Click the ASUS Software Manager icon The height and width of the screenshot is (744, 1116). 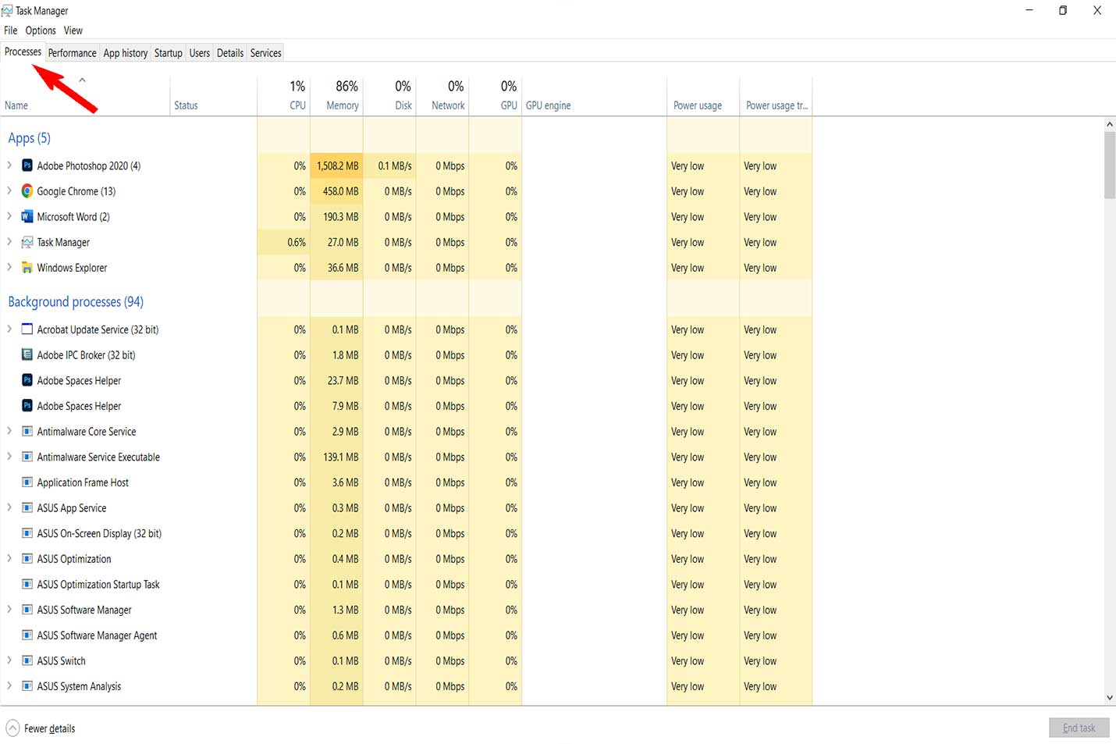coord(27,611)
